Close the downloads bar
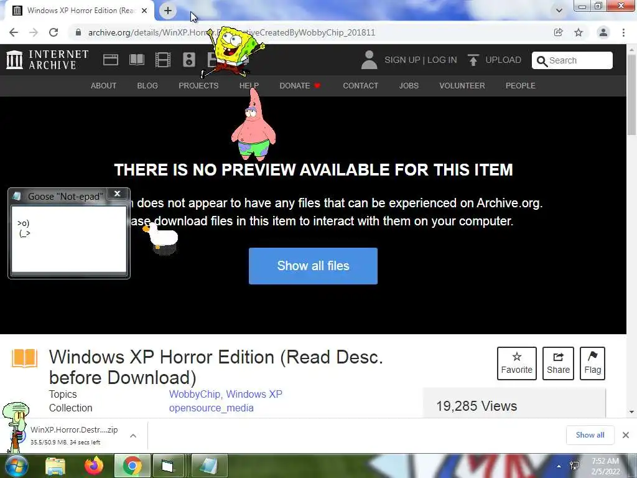The height and width of the screenshot is (478, 637). (626, 435)
